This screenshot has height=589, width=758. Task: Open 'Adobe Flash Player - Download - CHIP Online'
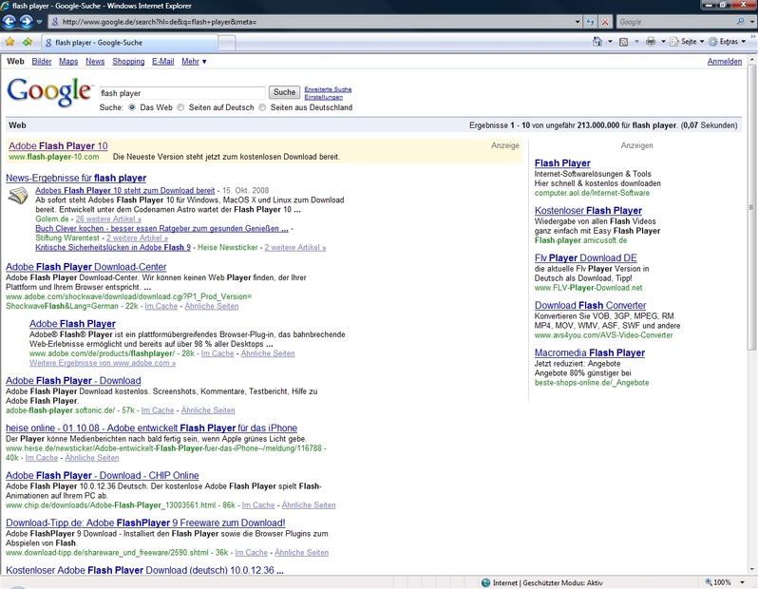[103, 475]
